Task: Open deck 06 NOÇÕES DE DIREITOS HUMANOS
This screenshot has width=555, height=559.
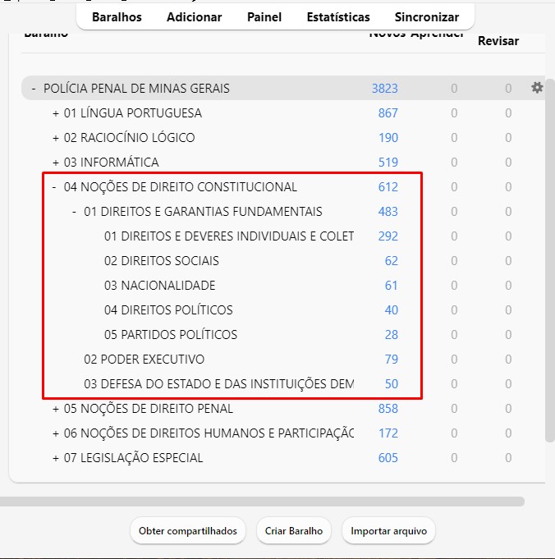Action: click(209, 433)
